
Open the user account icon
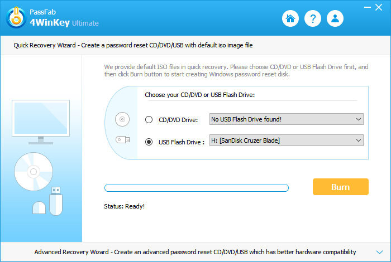point(335,18)
